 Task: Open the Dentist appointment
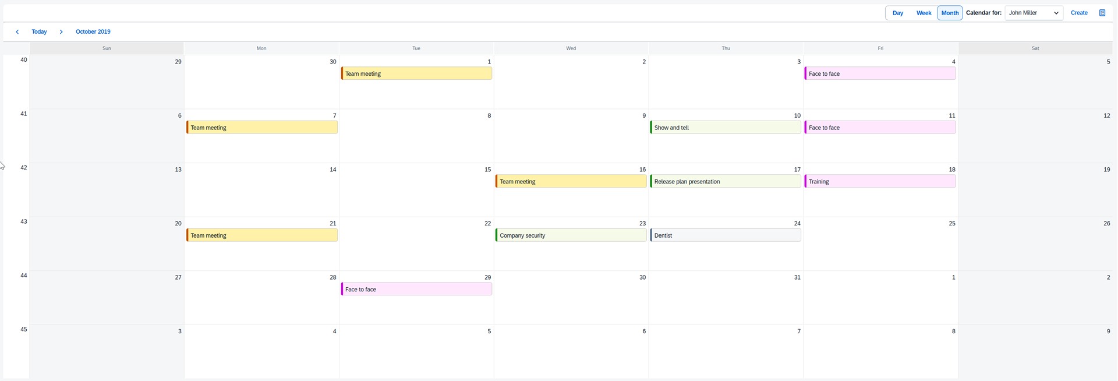coord(726,235)
